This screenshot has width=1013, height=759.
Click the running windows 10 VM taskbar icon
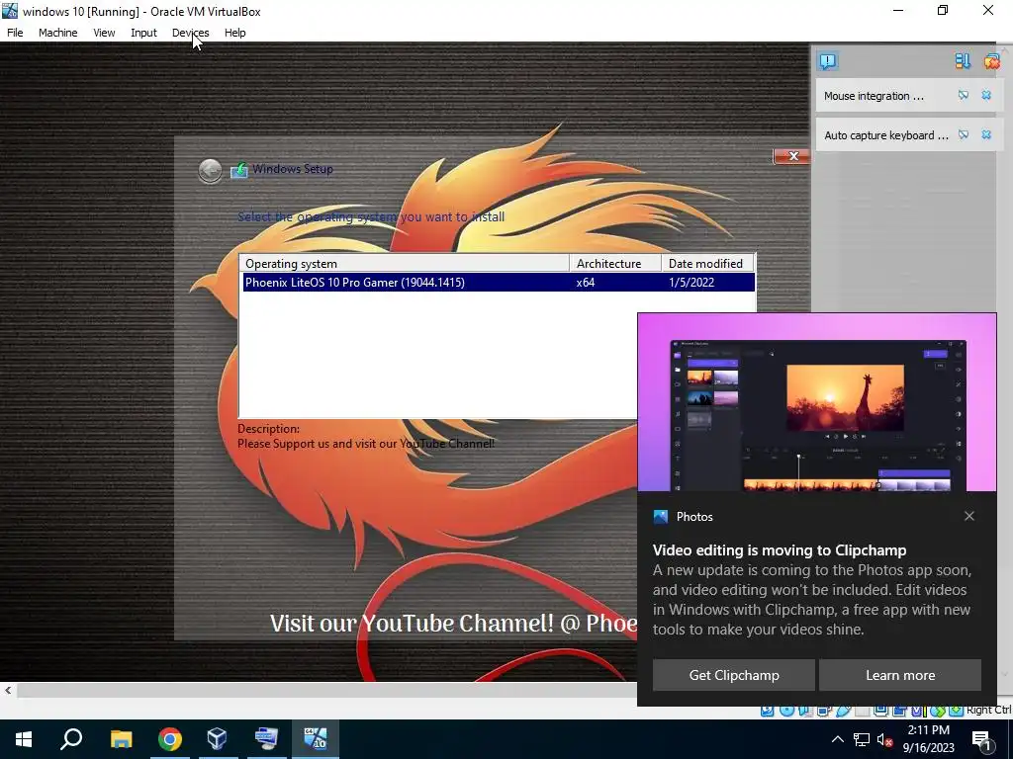tap(316, 739)
